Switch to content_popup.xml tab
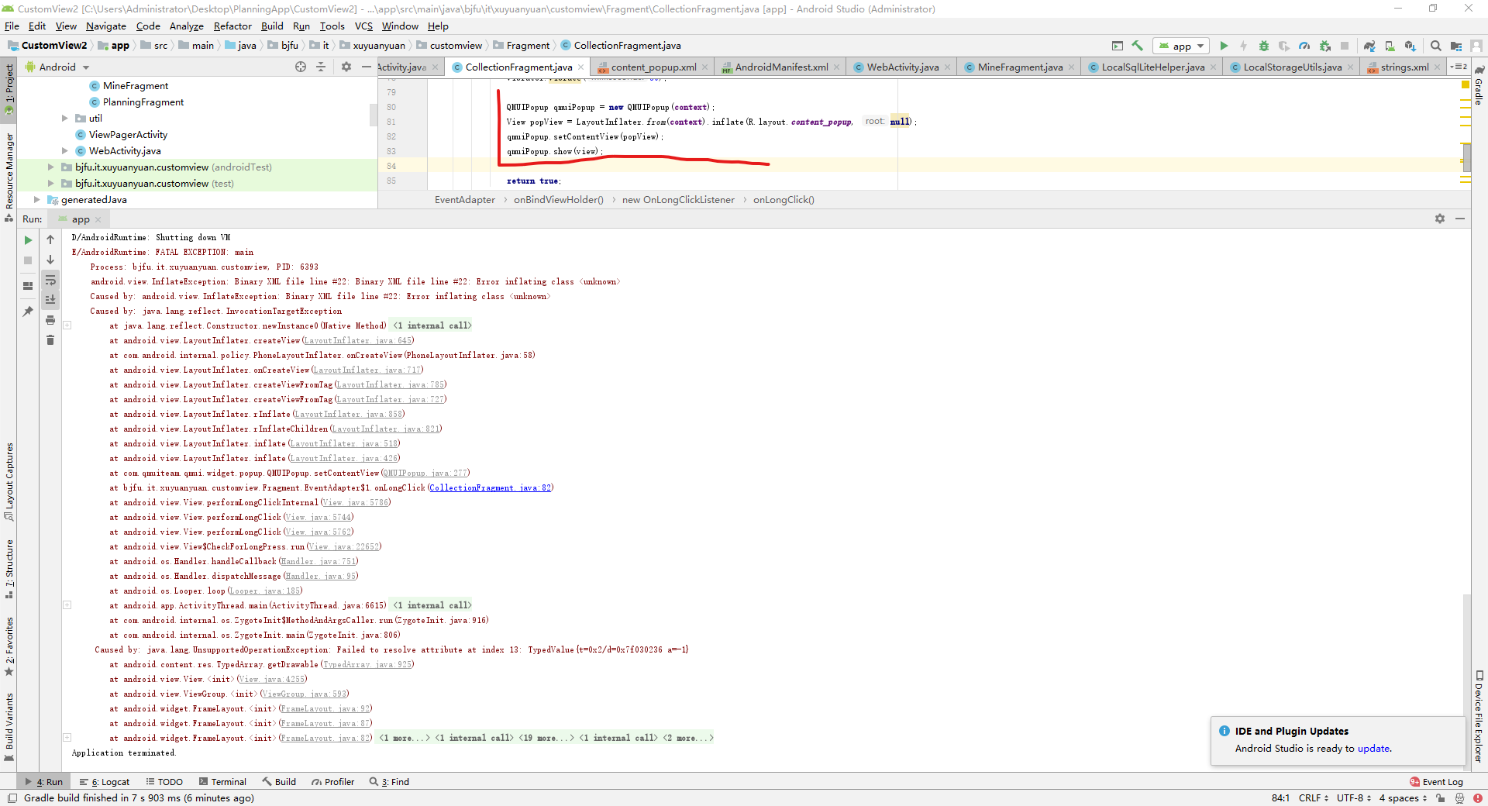 tap(654, 67)
